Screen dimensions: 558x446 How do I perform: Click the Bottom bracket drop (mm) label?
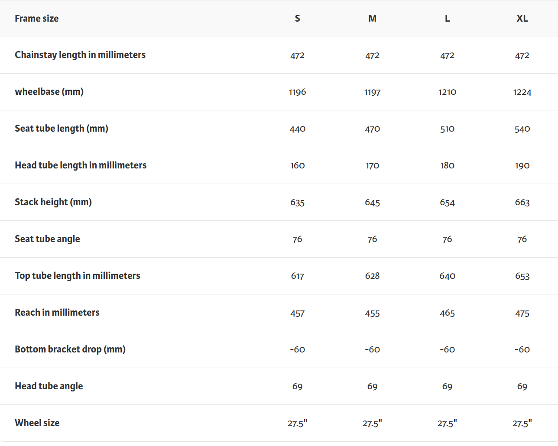(x=70, y=349)
